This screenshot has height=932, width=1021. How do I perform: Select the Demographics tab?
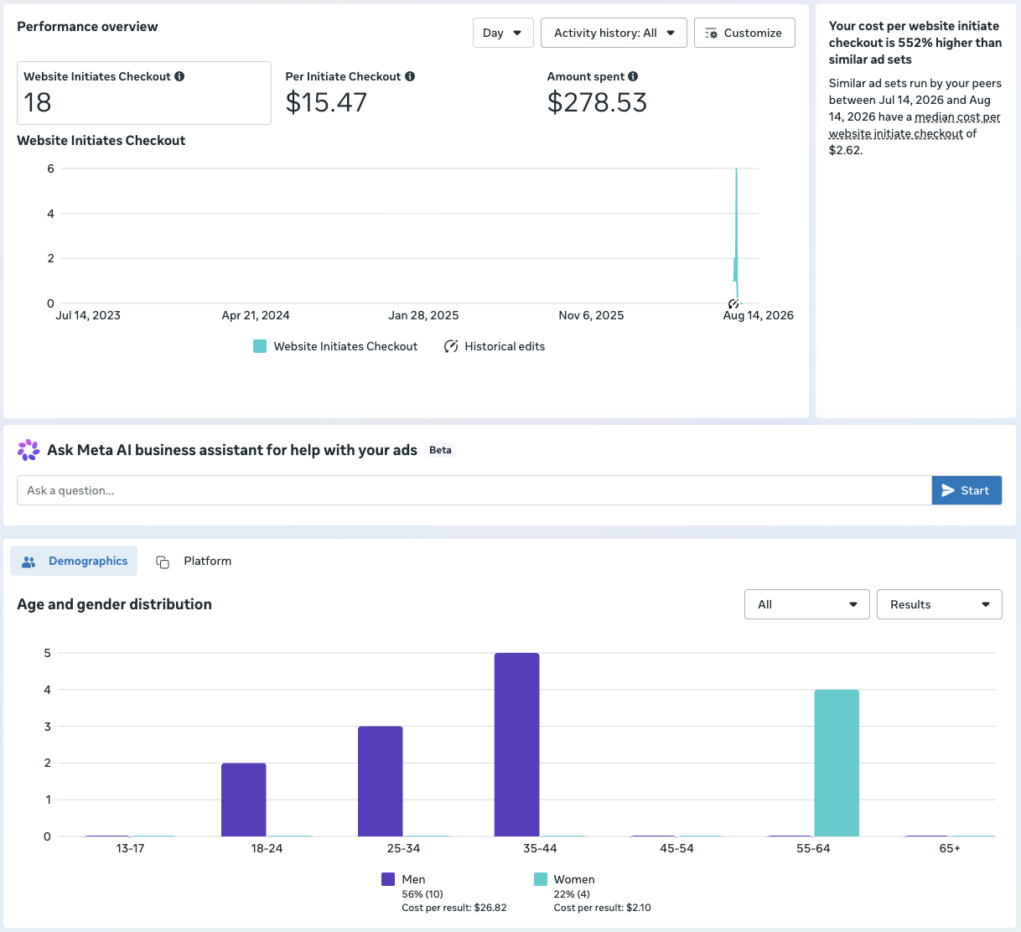pyautogui.click(x=74, y=562)
